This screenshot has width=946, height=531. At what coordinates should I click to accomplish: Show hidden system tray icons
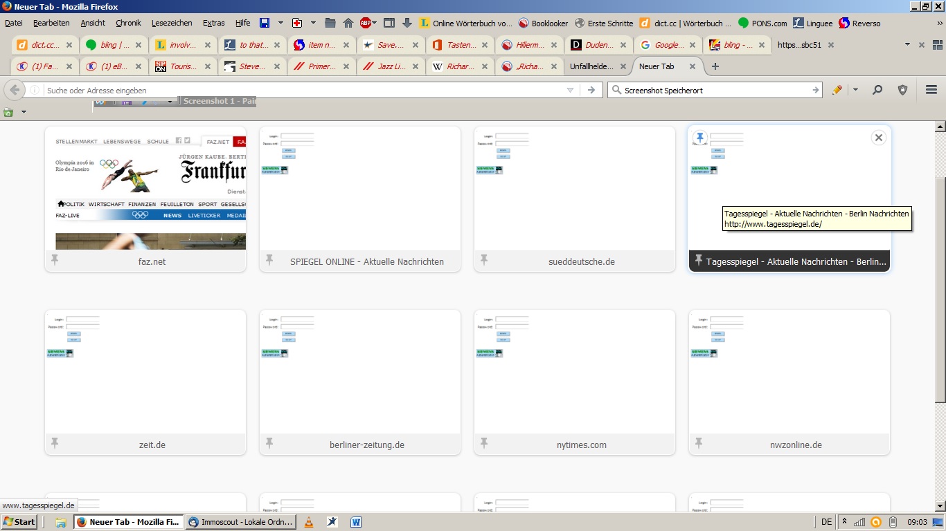[844, 522]
